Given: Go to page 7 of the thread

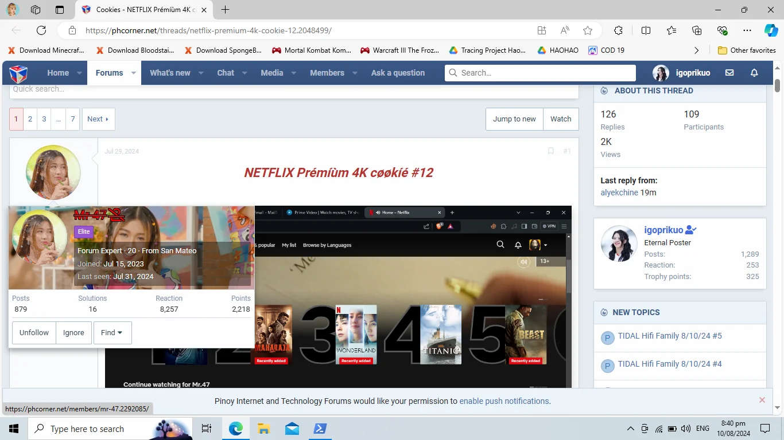Looking at the screenshot, I should click(72, 119).
